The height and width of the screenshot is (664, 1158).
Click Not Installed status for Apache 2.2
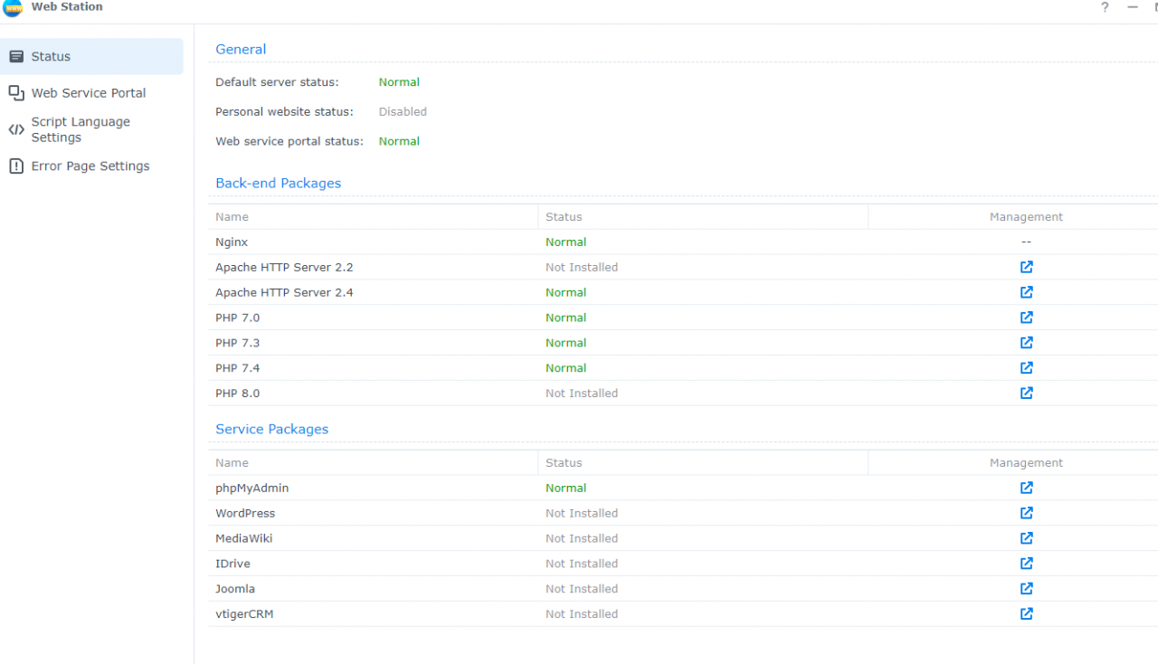pos(582,268)
